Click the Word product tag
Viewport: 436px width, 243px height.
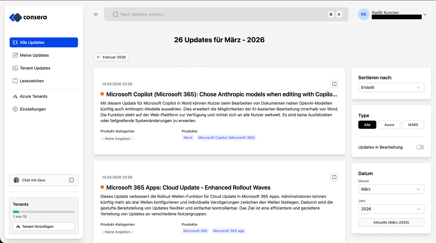(188, 138)
